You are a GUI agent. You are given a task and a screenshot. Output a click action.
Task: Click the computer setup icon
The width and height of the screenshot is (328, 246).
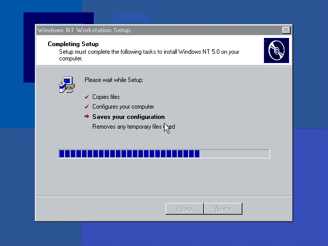pyautogui.click(x=67, y=85)
